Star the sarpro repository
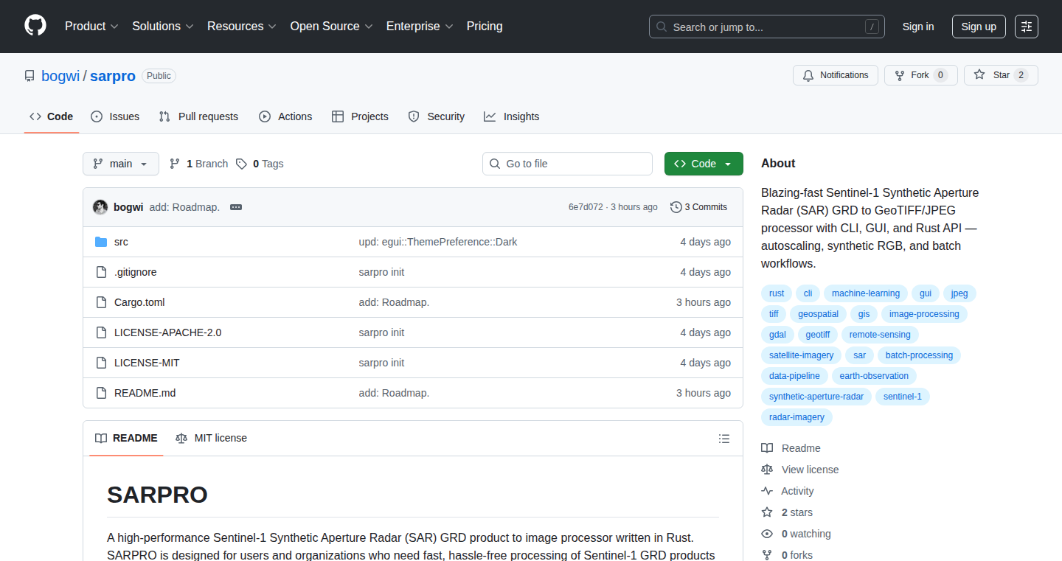 pos(1001,75)
